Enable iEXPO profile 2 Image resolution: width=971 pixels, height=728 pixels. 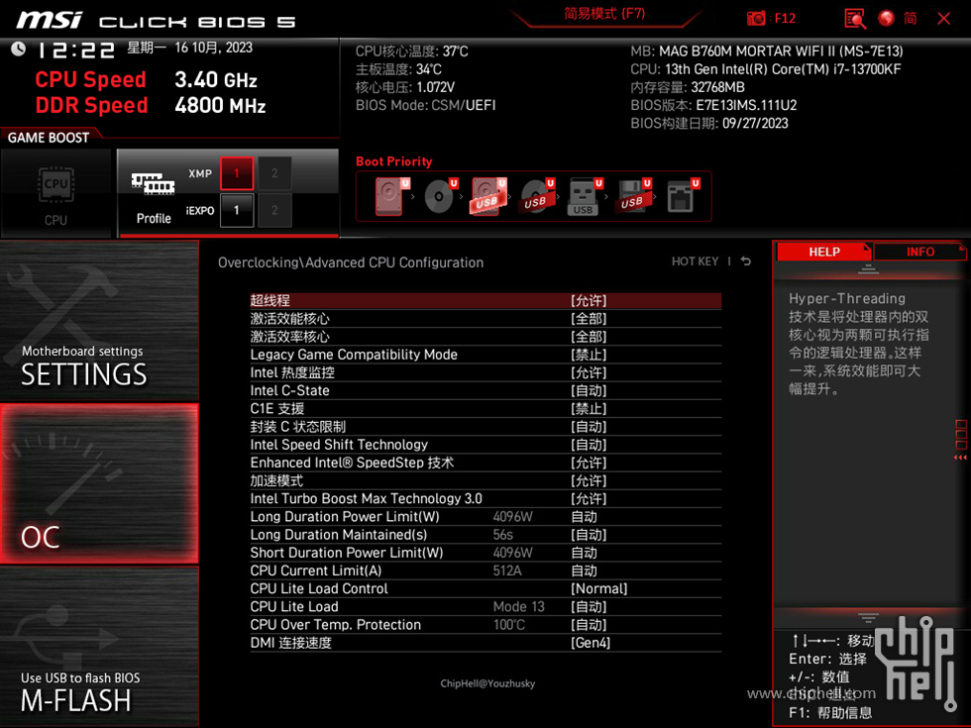click(274, 210)
